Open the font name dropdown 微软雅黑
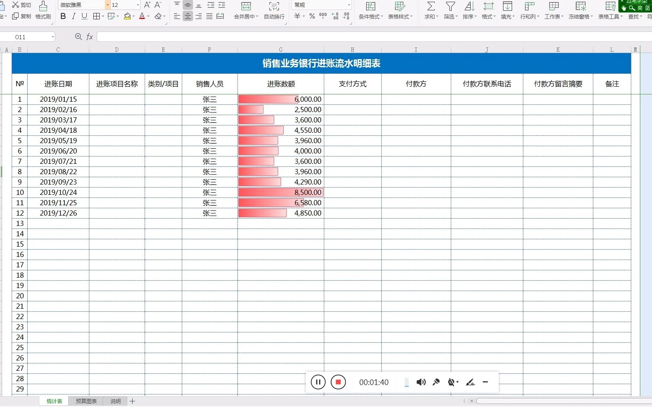The height and width of the screenshot is (407, 652). click(x=108, y=5)
